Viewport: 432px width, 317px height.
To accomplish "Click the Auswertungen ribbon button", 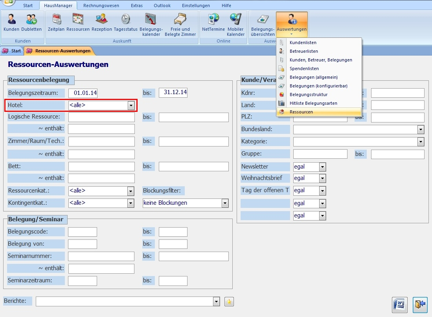I will click(292, 24).
